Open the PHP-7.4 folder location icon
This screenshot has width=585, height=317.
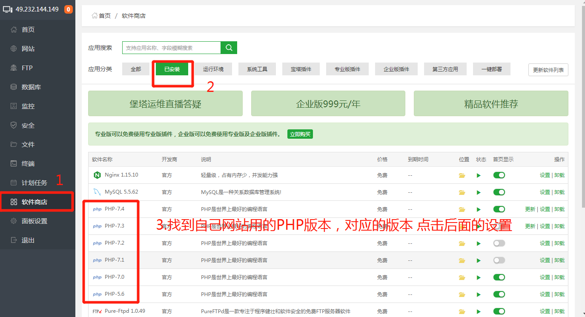(x=462, y=209)
